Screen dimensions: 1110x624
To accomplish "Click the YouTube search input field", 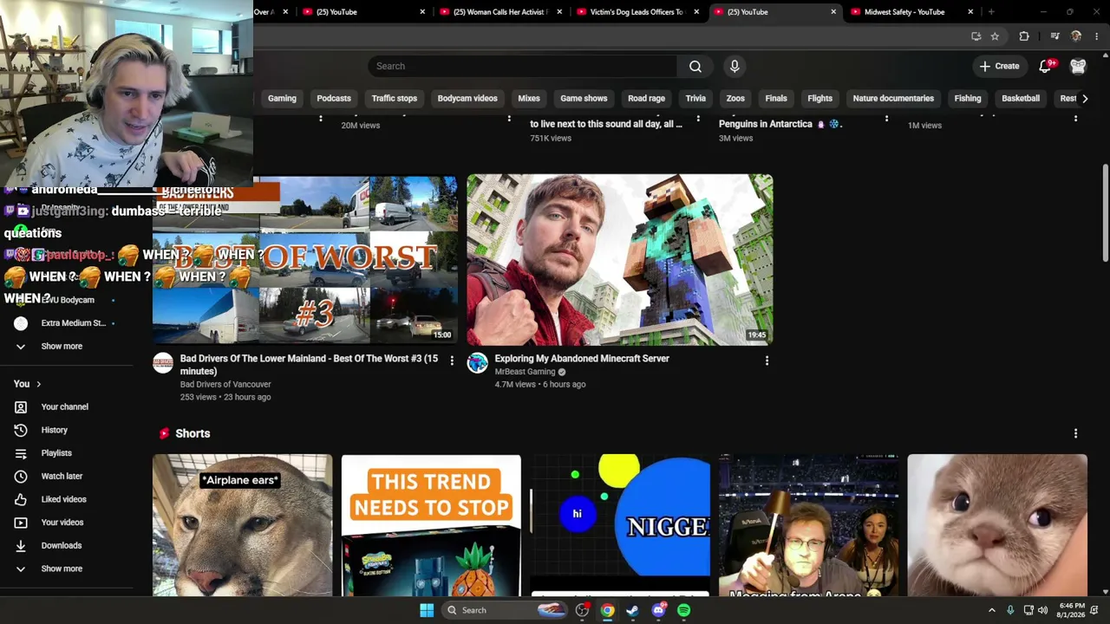I will (x=522, y=66).
